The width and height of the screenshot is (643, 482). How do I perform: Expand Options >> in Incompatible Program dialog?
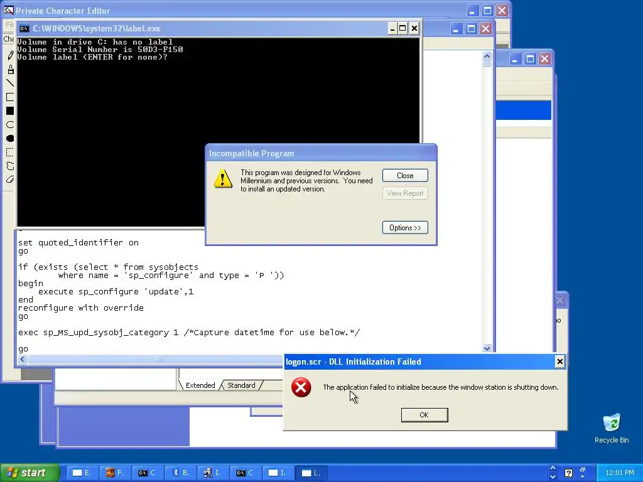coord(405,227)
